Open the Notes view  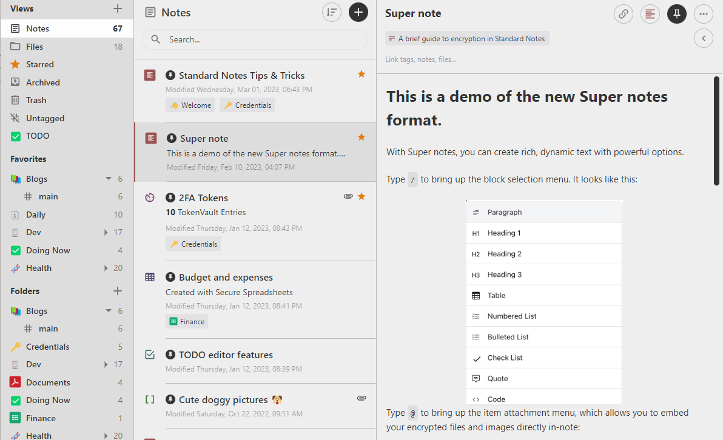(67, 28)
